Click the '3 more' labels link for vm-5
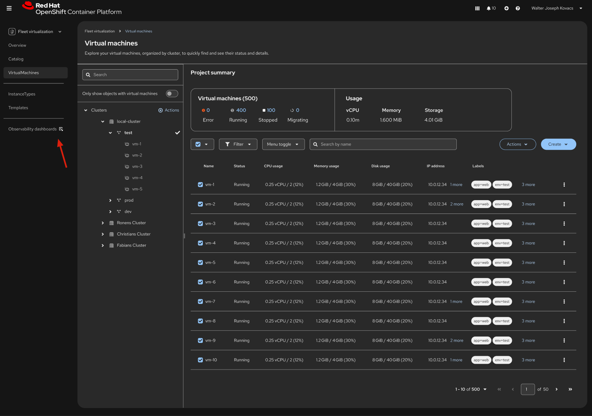Viewport: 592px width, 416px height. pyautogui.click(x=528, y=263)
